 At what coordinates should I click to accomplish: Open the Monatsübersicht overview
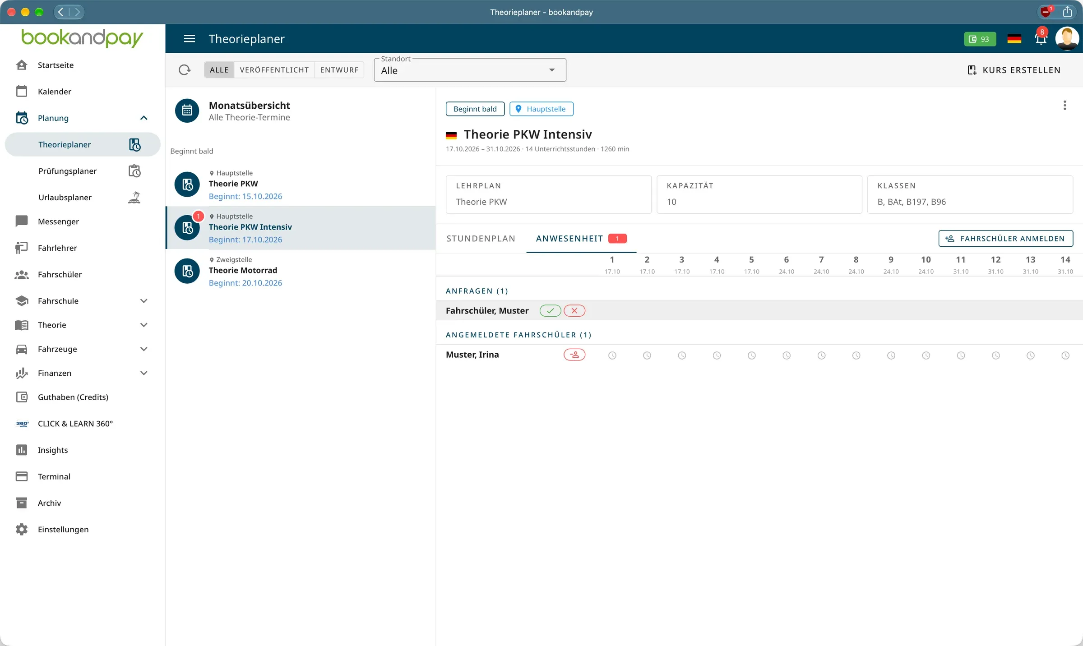(x=301, y=111)
